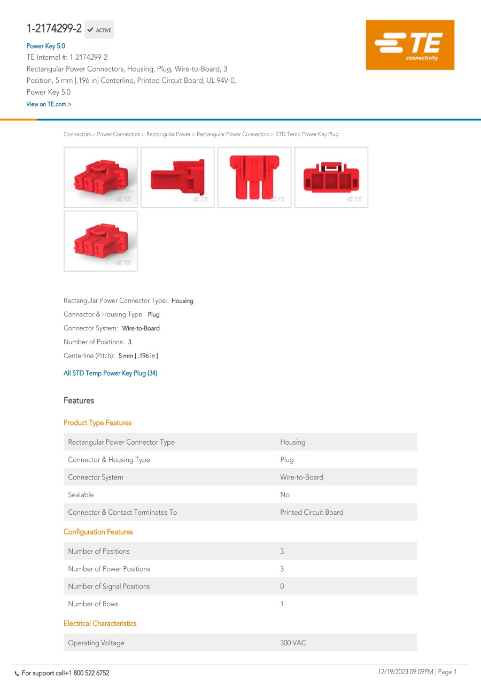Click the Rectangular Power Connector Type table cell
The height and width of the screenshot is (680, 481).
[121, 442]
